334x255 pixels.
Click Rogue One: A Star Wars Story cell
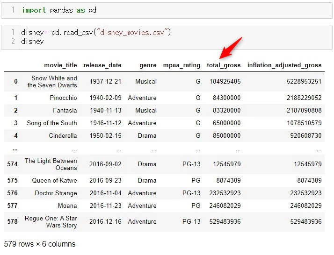[x=51, y=222]
